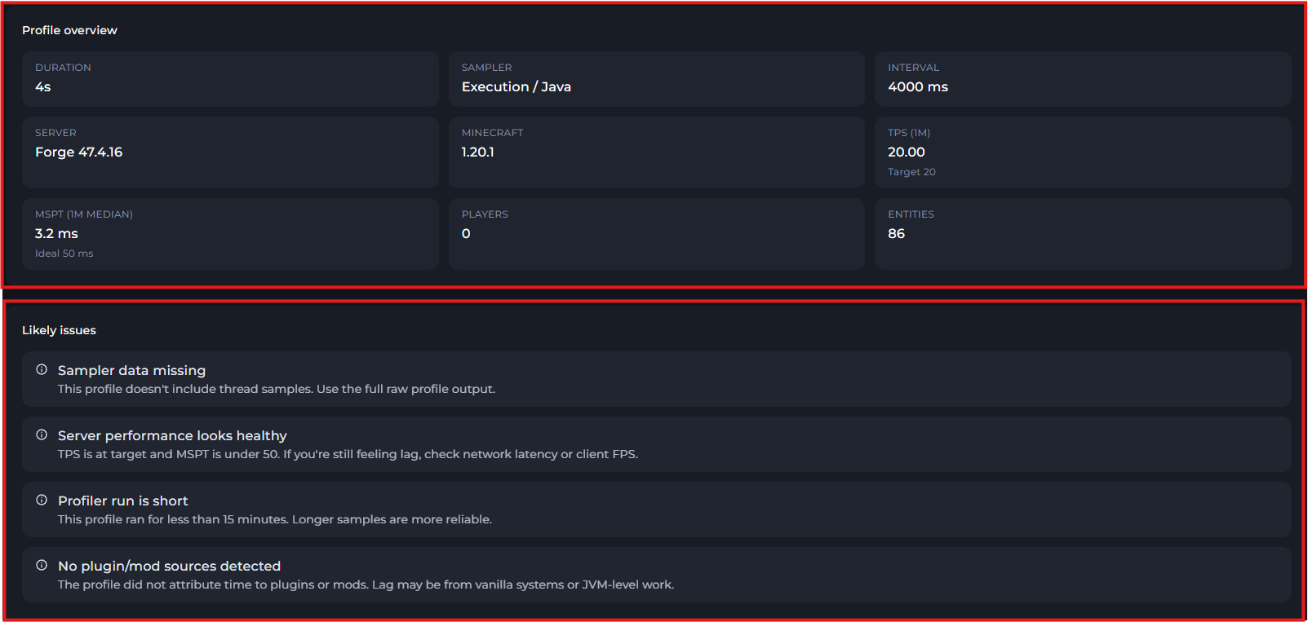Image resolution: width=1308 pixels, height=622 pixels.
Task: Click the info icon beside Sampler data missing
Action: [42, 369]
